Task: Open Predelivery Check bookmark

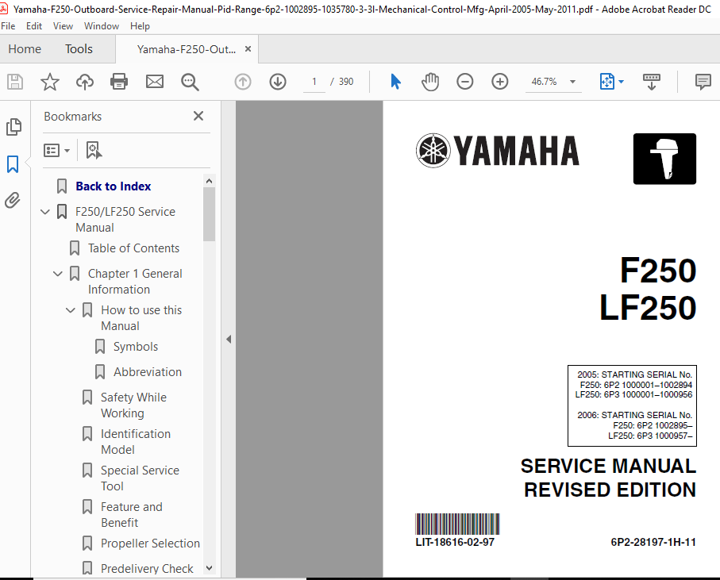Action: tap(147, 569)
